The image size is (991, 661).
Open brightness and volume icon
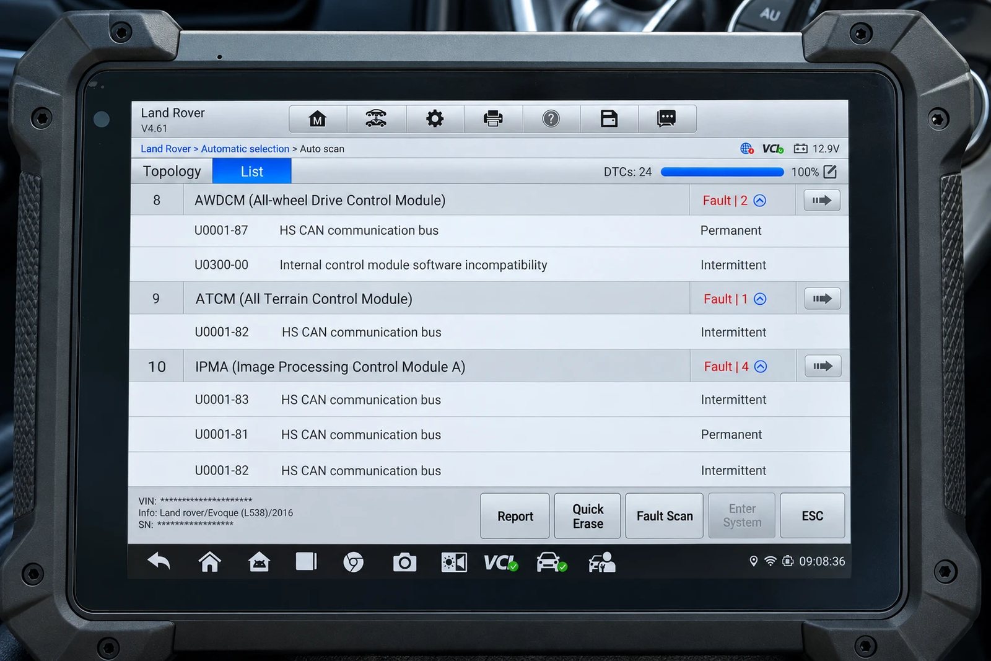click(x=454, y=563)
